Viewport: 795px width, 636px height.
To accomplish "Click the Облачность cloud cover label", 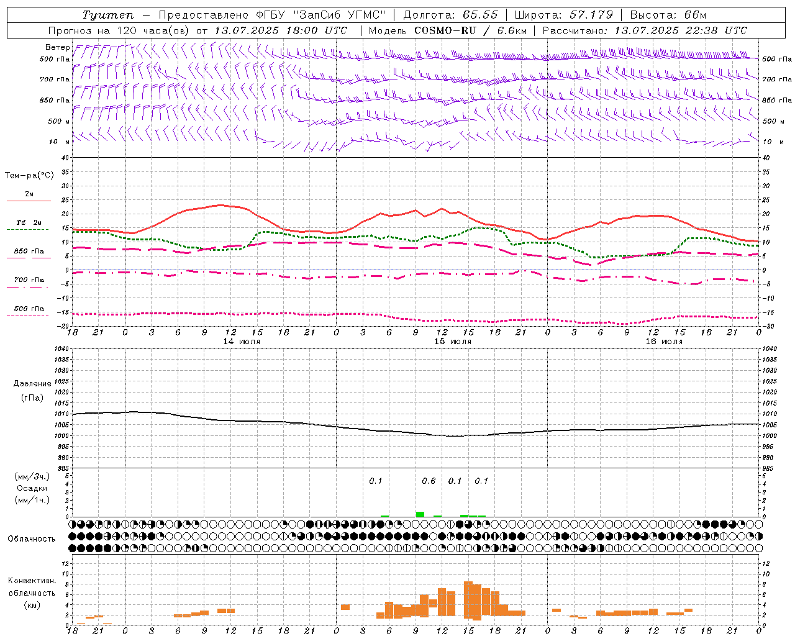I will (x=32, y=538).
